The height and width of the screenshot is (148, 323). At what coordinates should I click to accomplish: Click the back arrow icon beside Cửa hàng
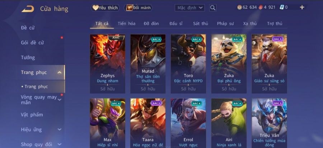tap(28, 9)
